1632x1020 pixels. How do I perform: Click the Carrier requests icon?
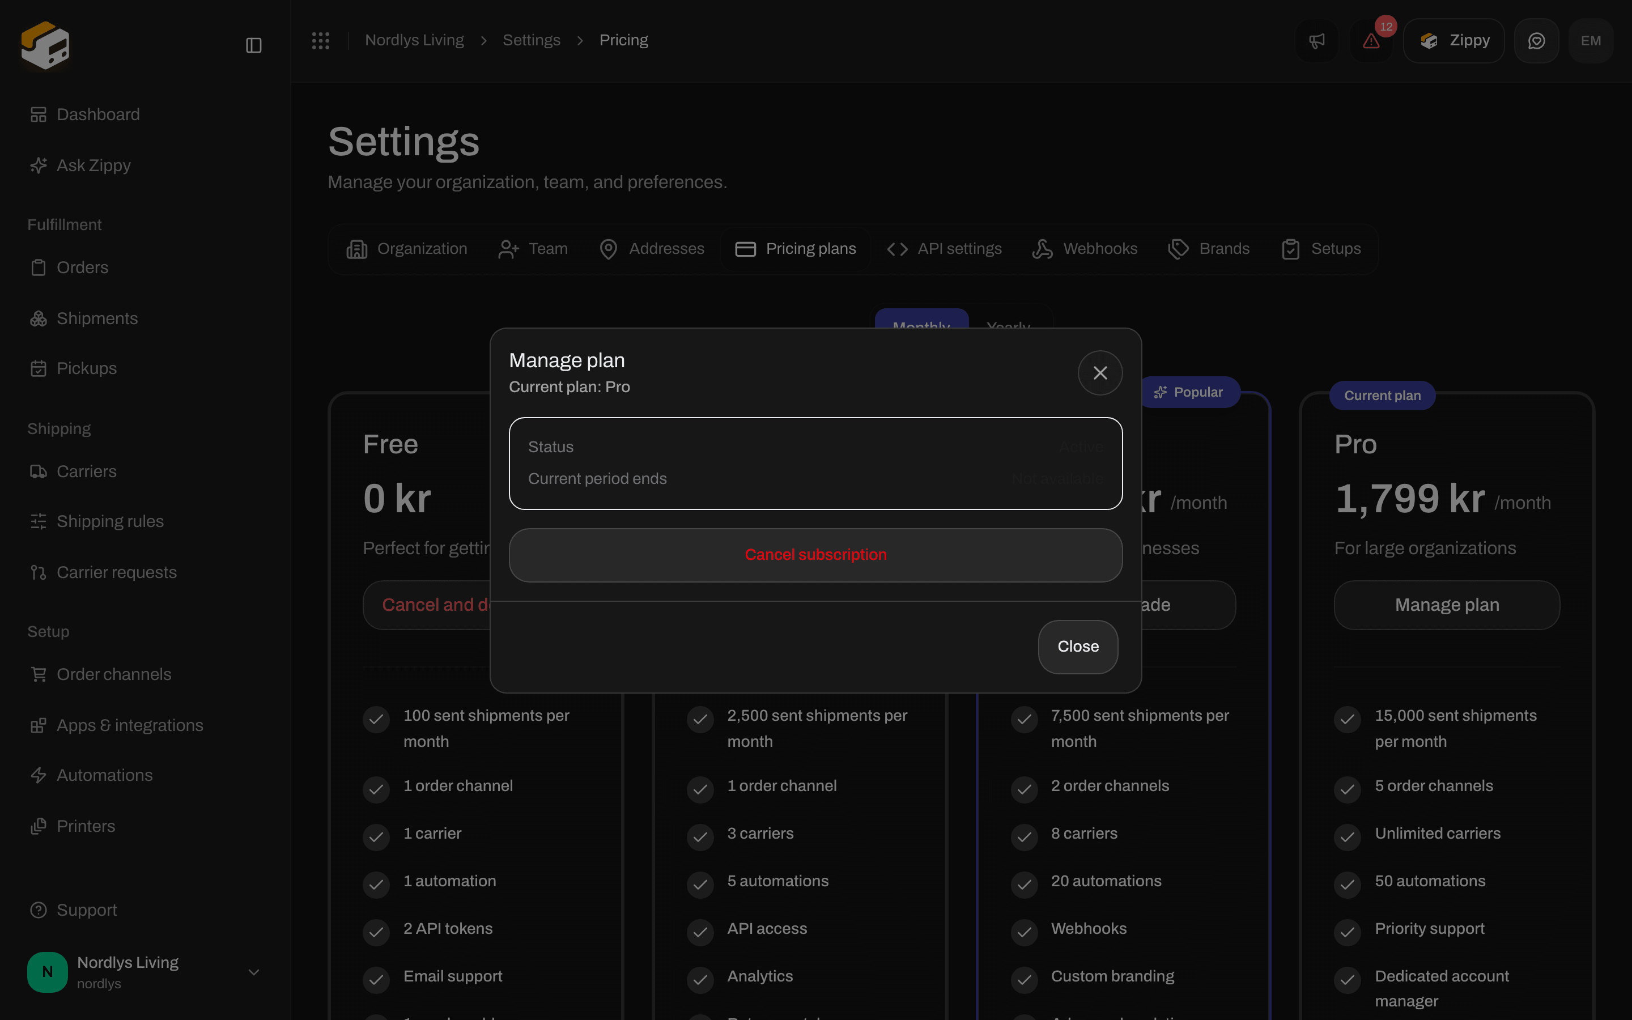click(x=39, y=573)
